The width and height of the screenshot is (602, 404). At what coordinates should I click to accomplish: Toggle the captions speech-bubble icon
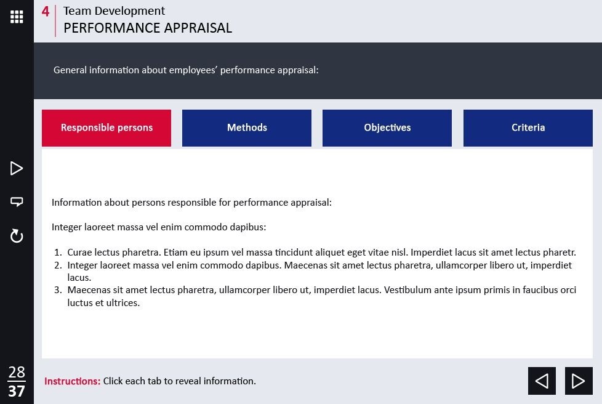tap(17, 201)
